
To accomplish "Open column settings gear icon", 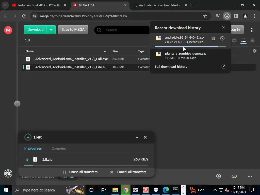I will point(255,51).
